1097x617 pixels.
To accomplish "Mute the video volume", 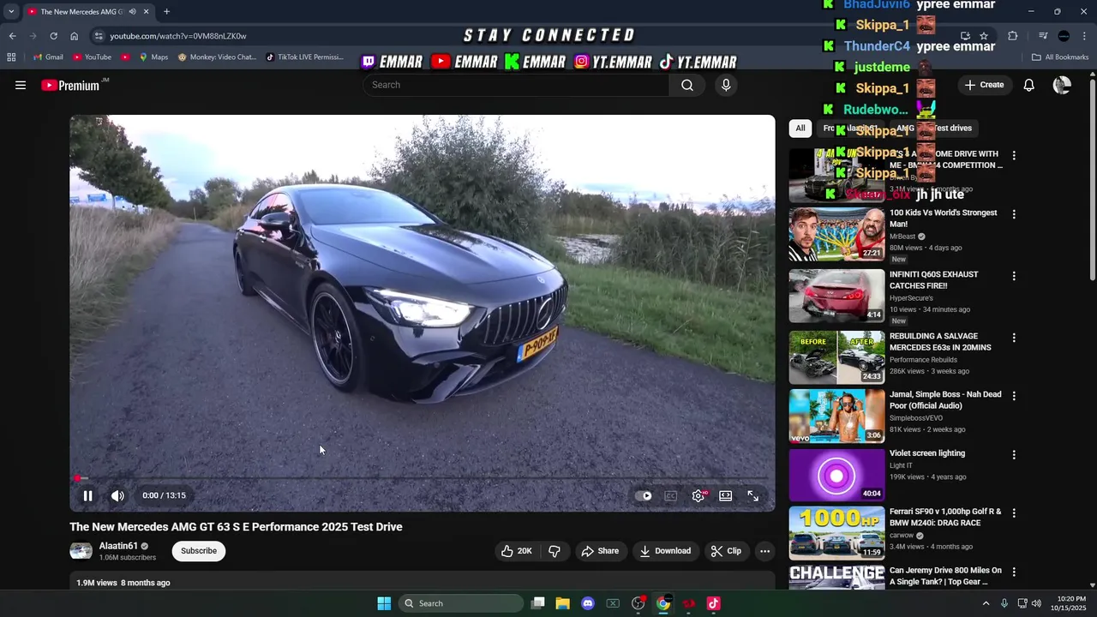I will (117, 495).
